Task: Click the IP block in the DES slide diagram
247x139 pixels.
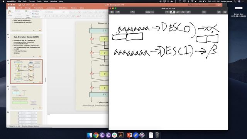Action: tap(99, 31)
